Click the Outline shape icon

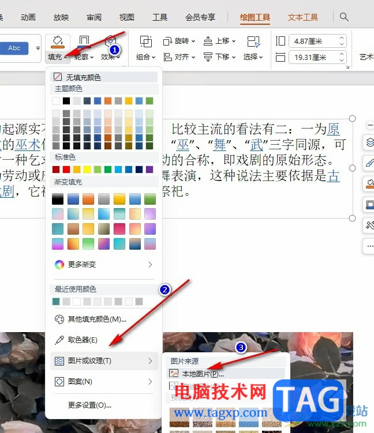point(84,42)
